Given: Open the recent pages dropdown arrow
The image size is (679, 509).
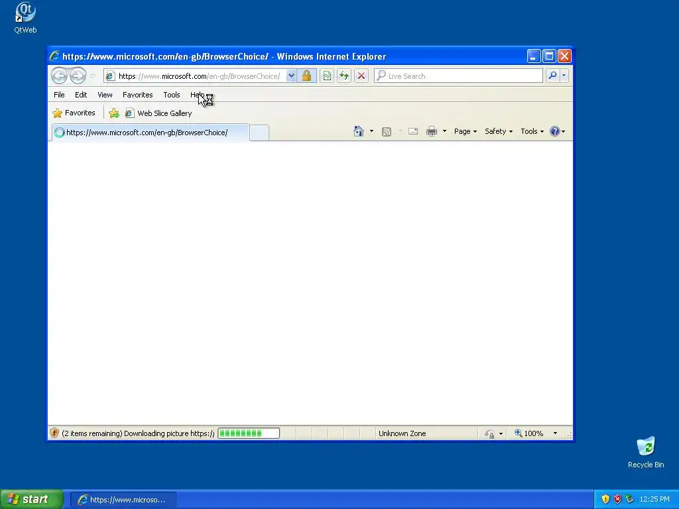Looking at the screenshot, I should [92, 76].
